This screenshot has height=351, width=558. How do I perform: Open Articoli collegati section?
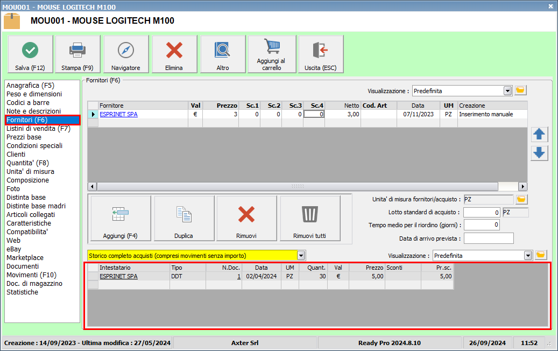click(x=31, y=215)
